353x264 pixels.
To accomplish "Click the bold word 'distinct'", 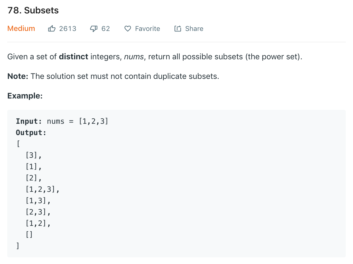I will pyautogui.click(x=74, y=56).
